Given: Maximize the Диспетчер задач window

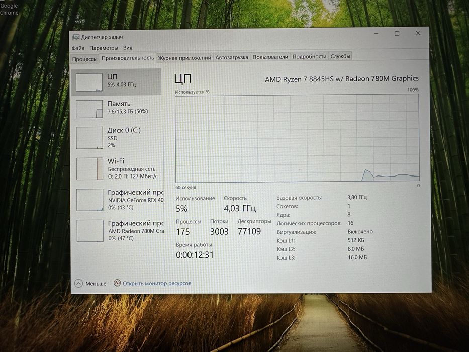Looking at the screenshot, I should click(x=397, y=33).
